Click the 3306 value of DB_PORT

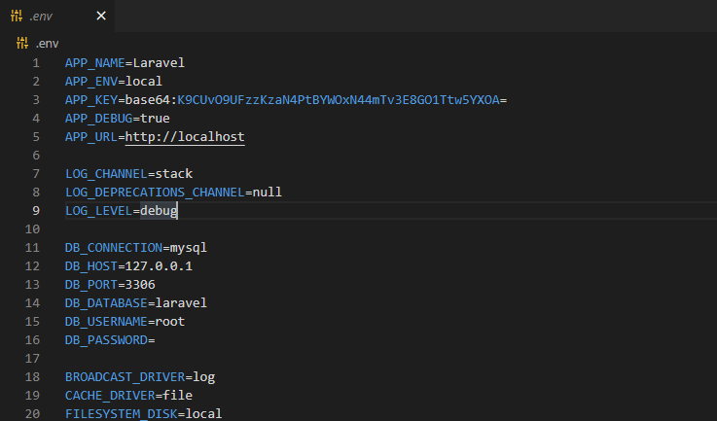140,285
